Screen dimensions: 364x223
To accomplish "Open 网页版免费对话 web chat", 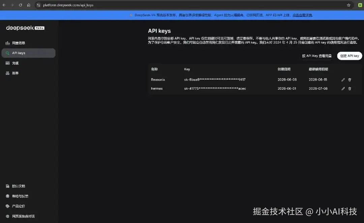I will [x=28, y=216].
